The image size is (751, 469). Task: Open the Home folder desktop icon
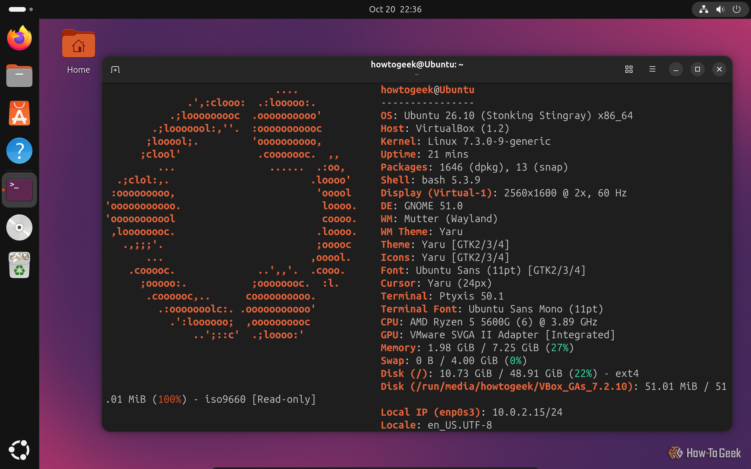pos(79,52)
